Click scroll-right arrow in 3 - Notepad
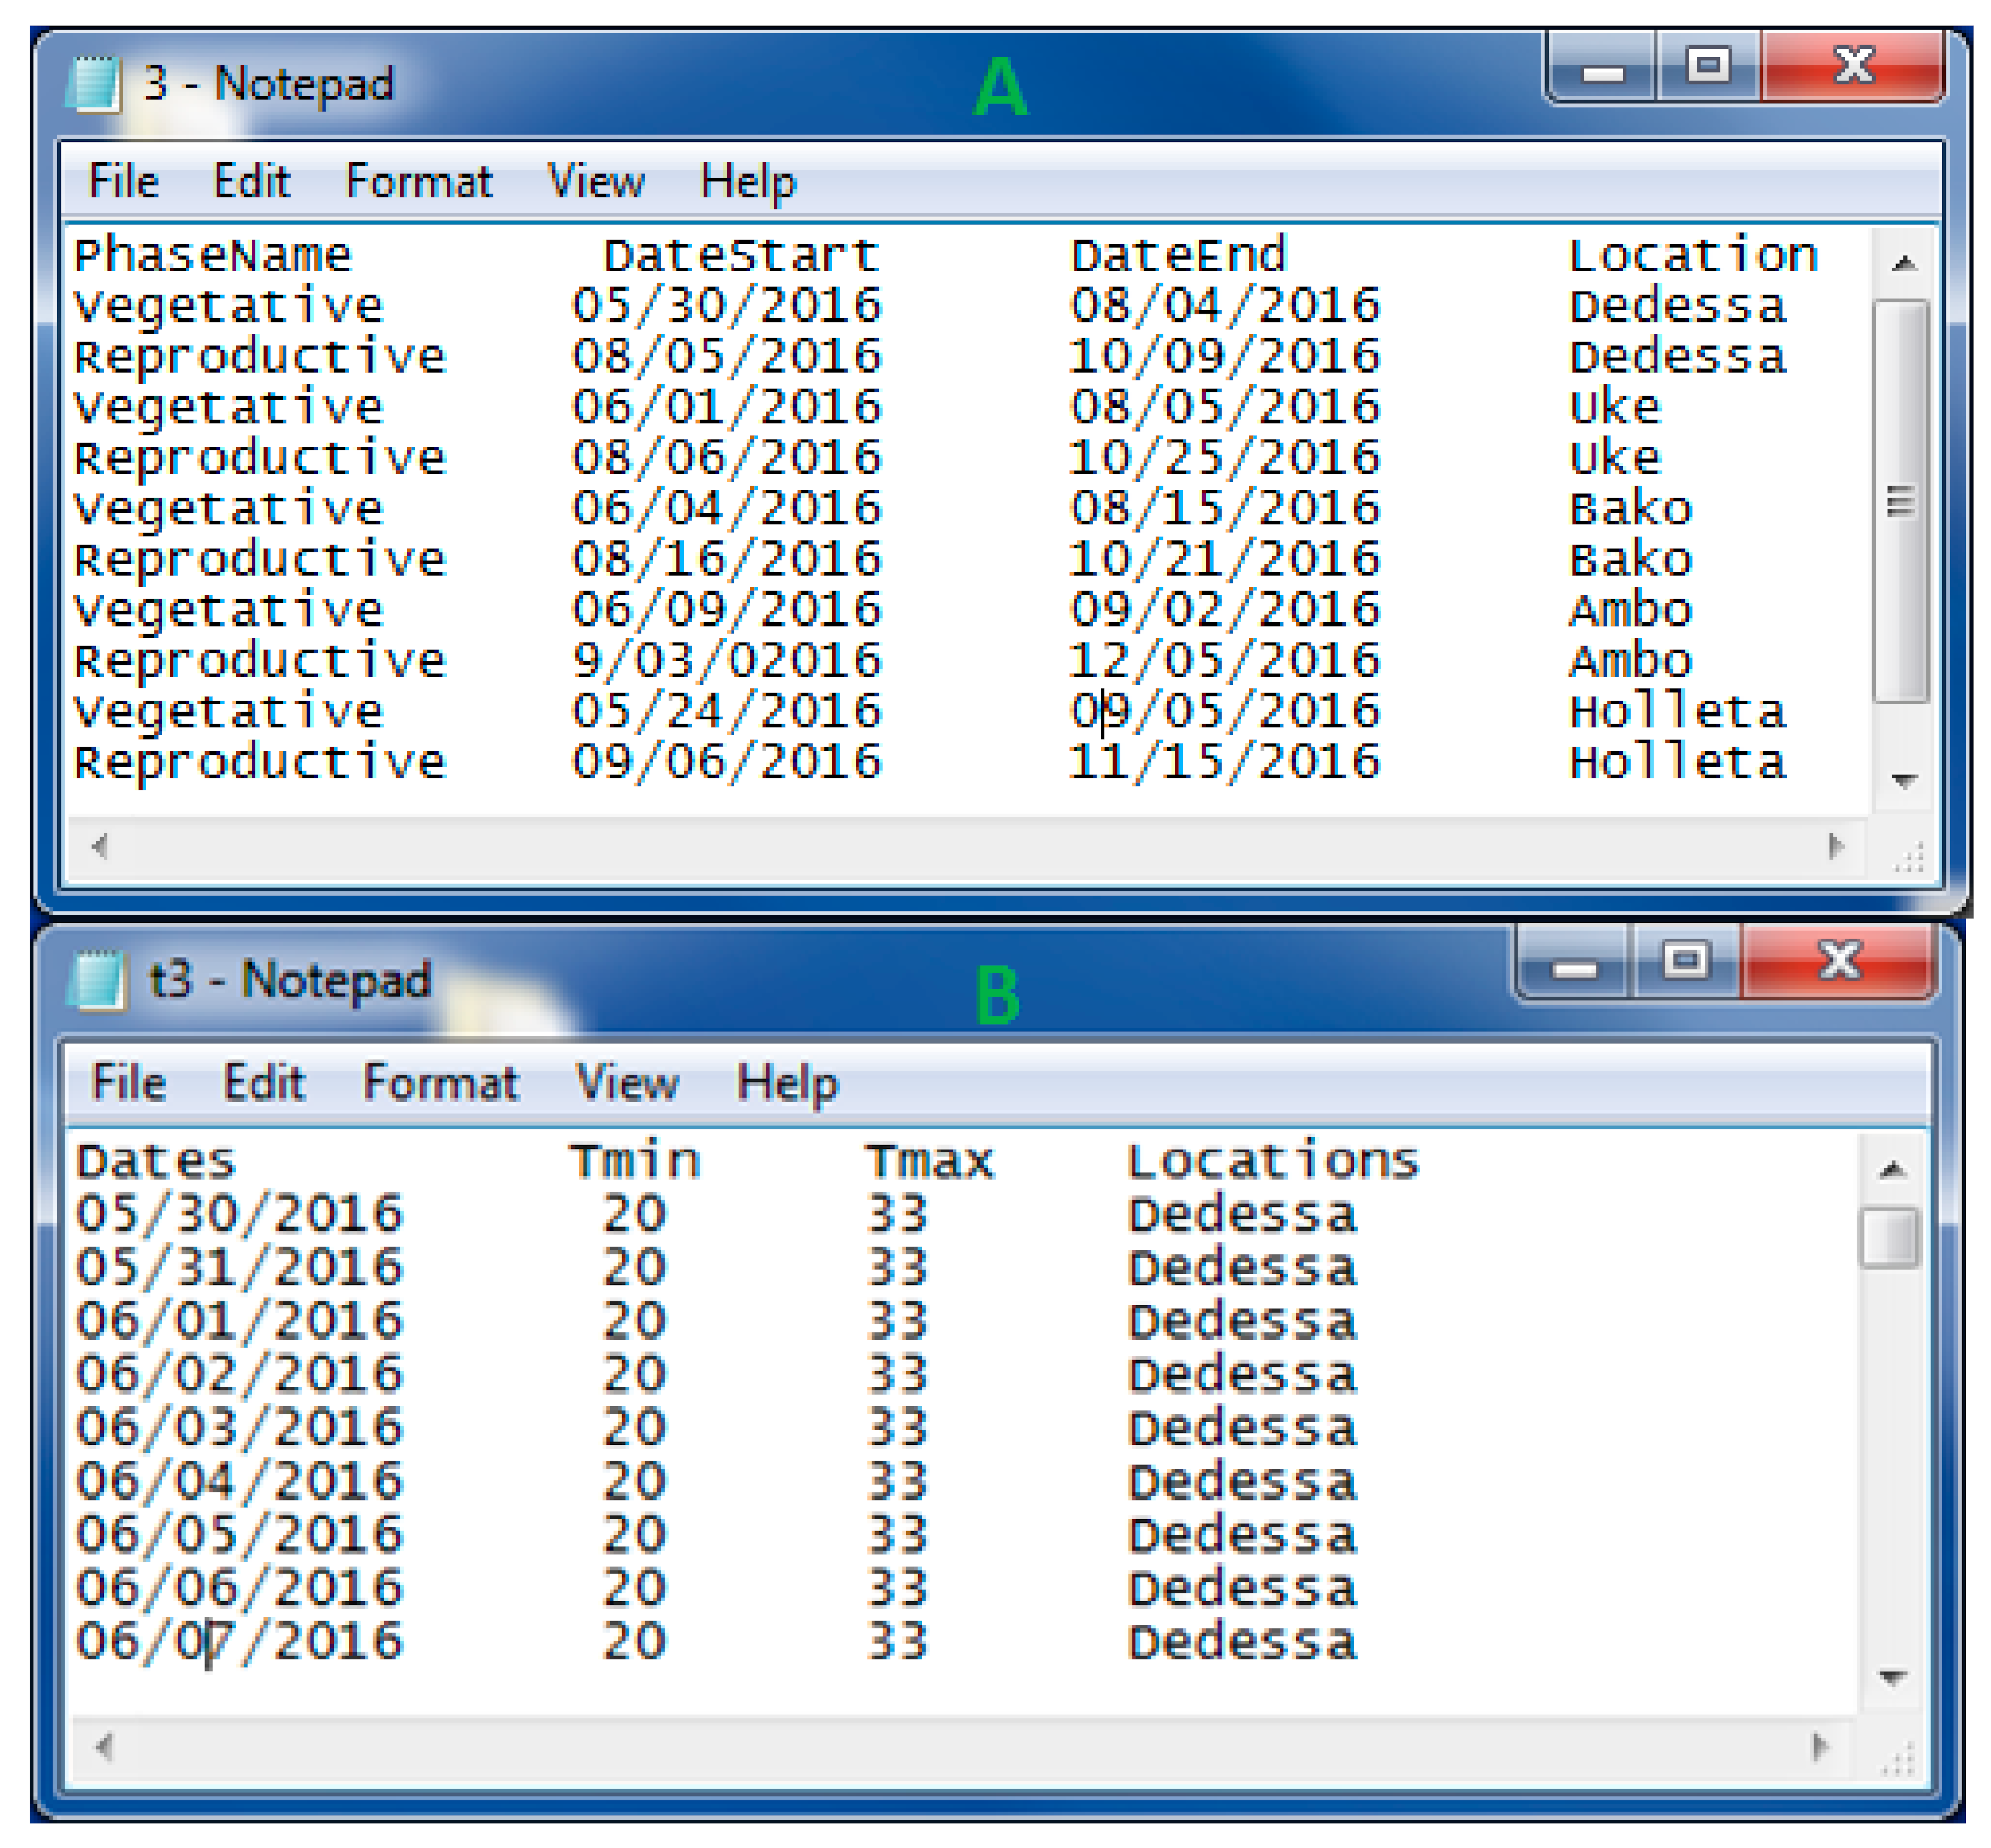 click(x=1835, y=847)
